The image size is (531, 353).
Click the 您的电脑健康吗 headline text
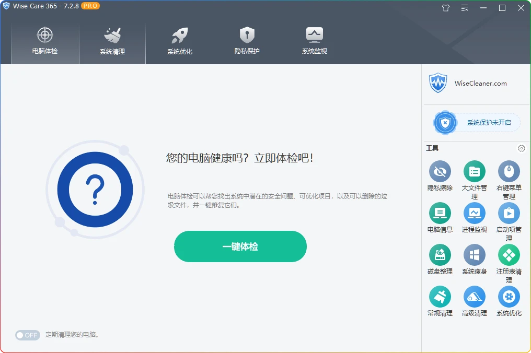pyautogui.click(x=240, y=158)
